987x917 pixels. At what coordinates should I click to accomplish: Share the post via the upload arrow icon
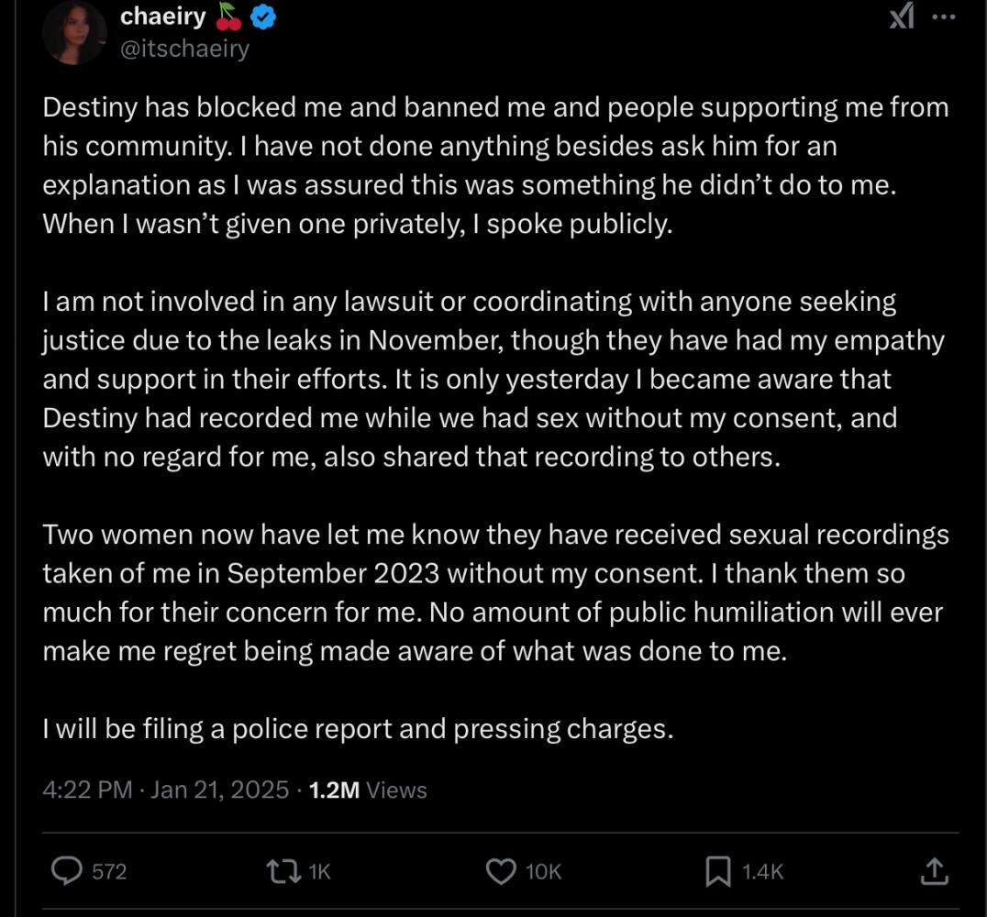934,870
